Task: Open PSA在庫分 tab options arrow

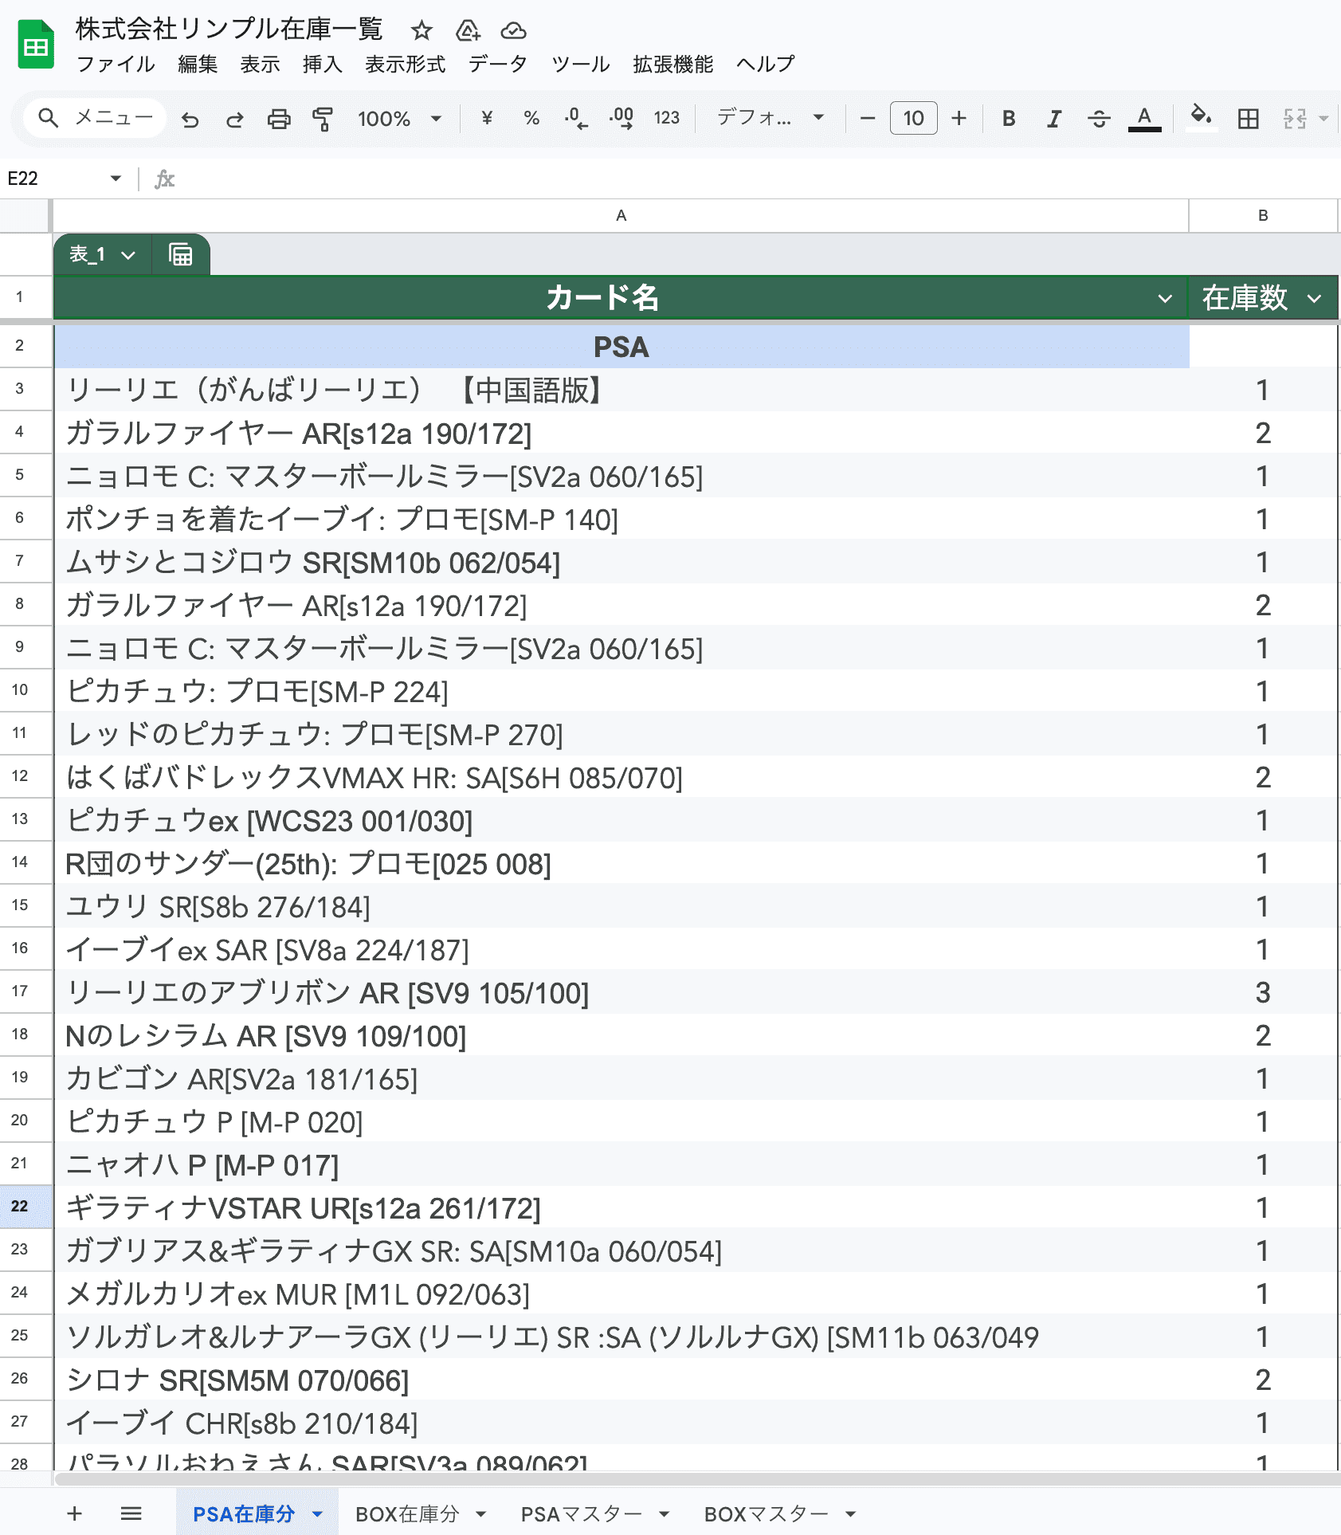Action: tap(317, 1514)
